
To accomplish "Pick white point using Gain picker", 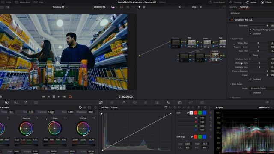I will 45,118.
